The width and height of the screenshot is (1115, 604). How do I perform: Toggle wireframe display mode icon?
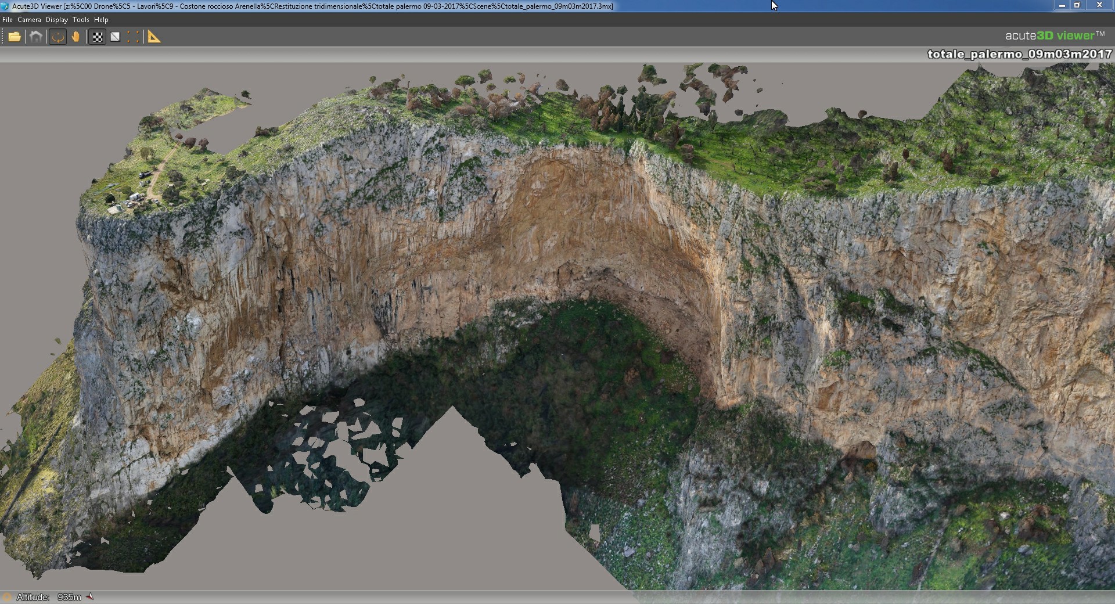[115, 37]
